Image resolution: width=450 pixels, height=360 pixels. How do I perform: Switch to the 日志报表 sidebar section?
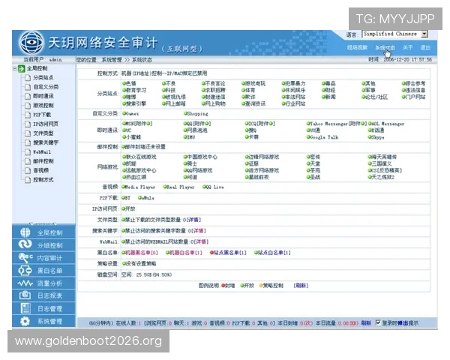point(43,295)
